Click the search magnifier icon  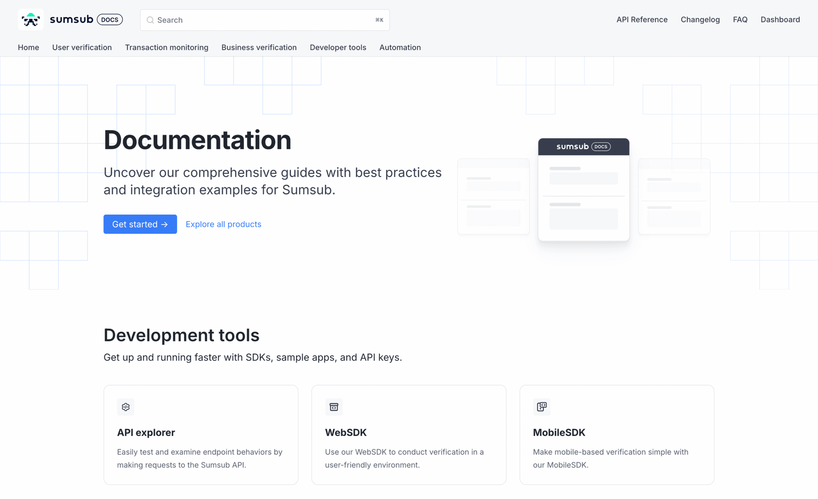tap(150, 20)
